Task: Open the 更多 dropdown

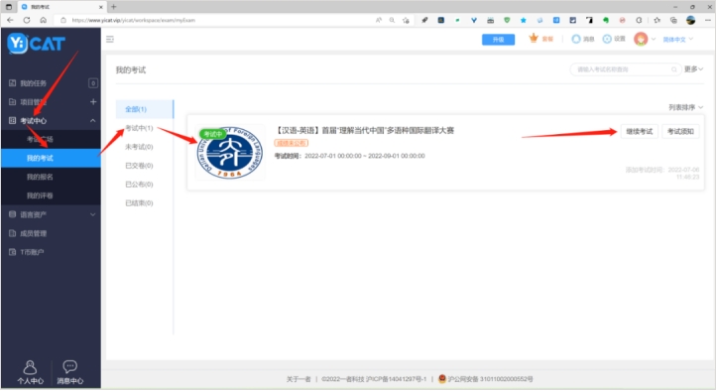Action: pyautogui.click(x=693, y=69)
